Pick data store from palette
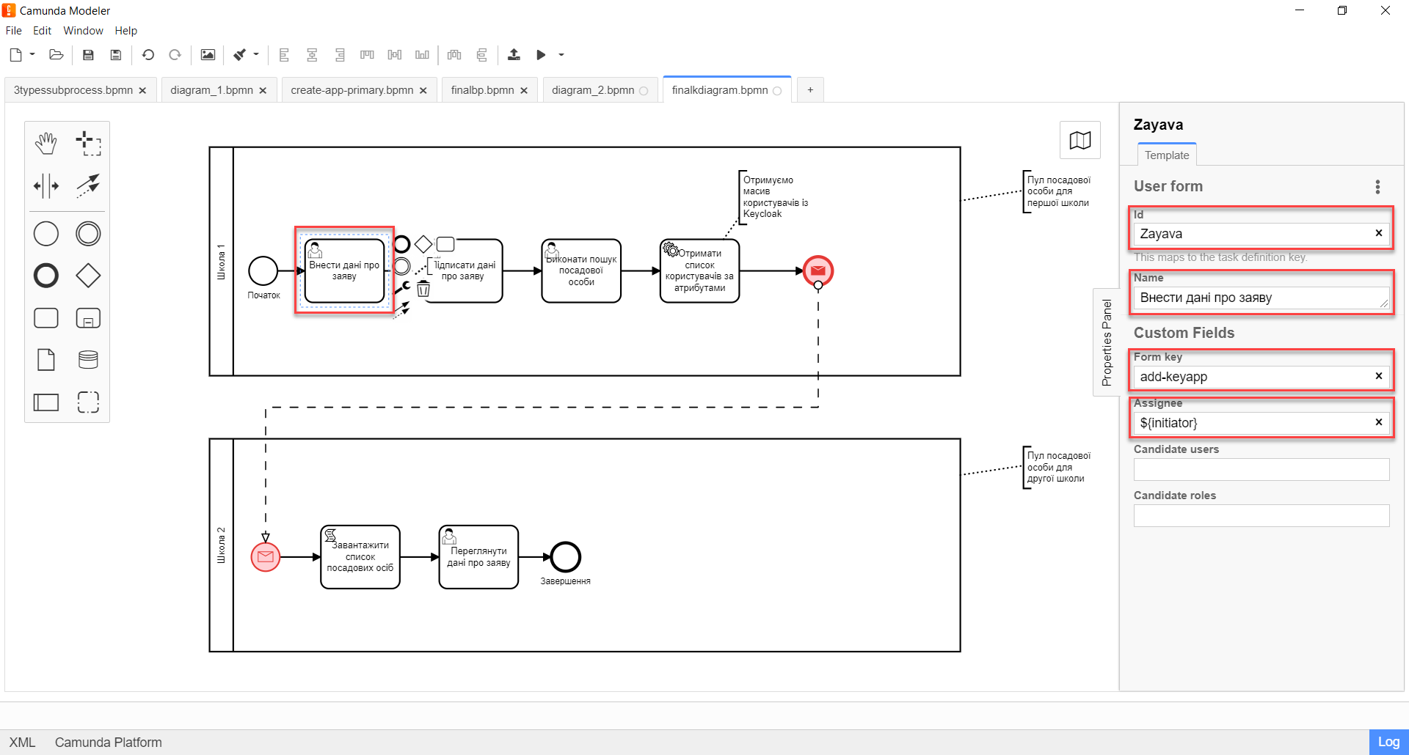1409x755 pixels. pyautogui.click(x=88, y=360)
